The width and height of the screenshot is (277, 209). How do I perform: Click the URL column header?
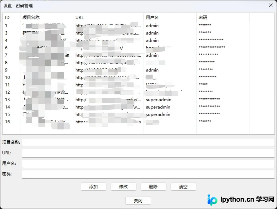pos(108,17)
